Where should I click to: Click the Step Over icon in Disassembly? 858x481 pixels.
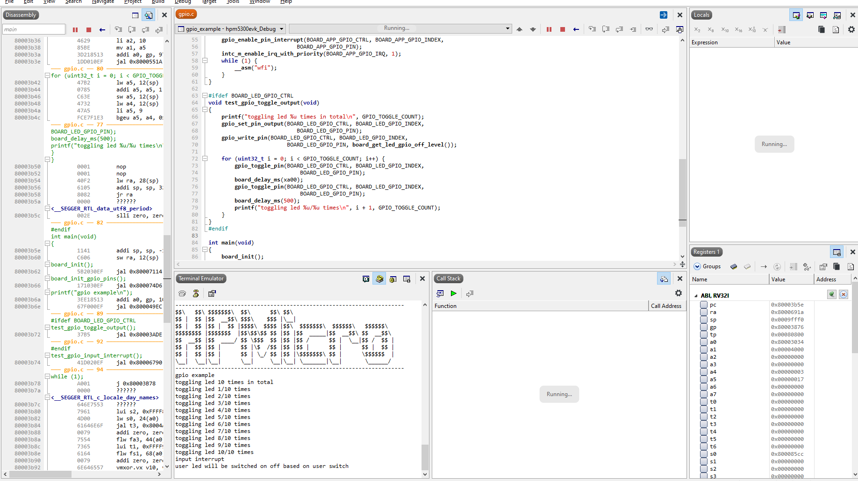pos(132,29)
